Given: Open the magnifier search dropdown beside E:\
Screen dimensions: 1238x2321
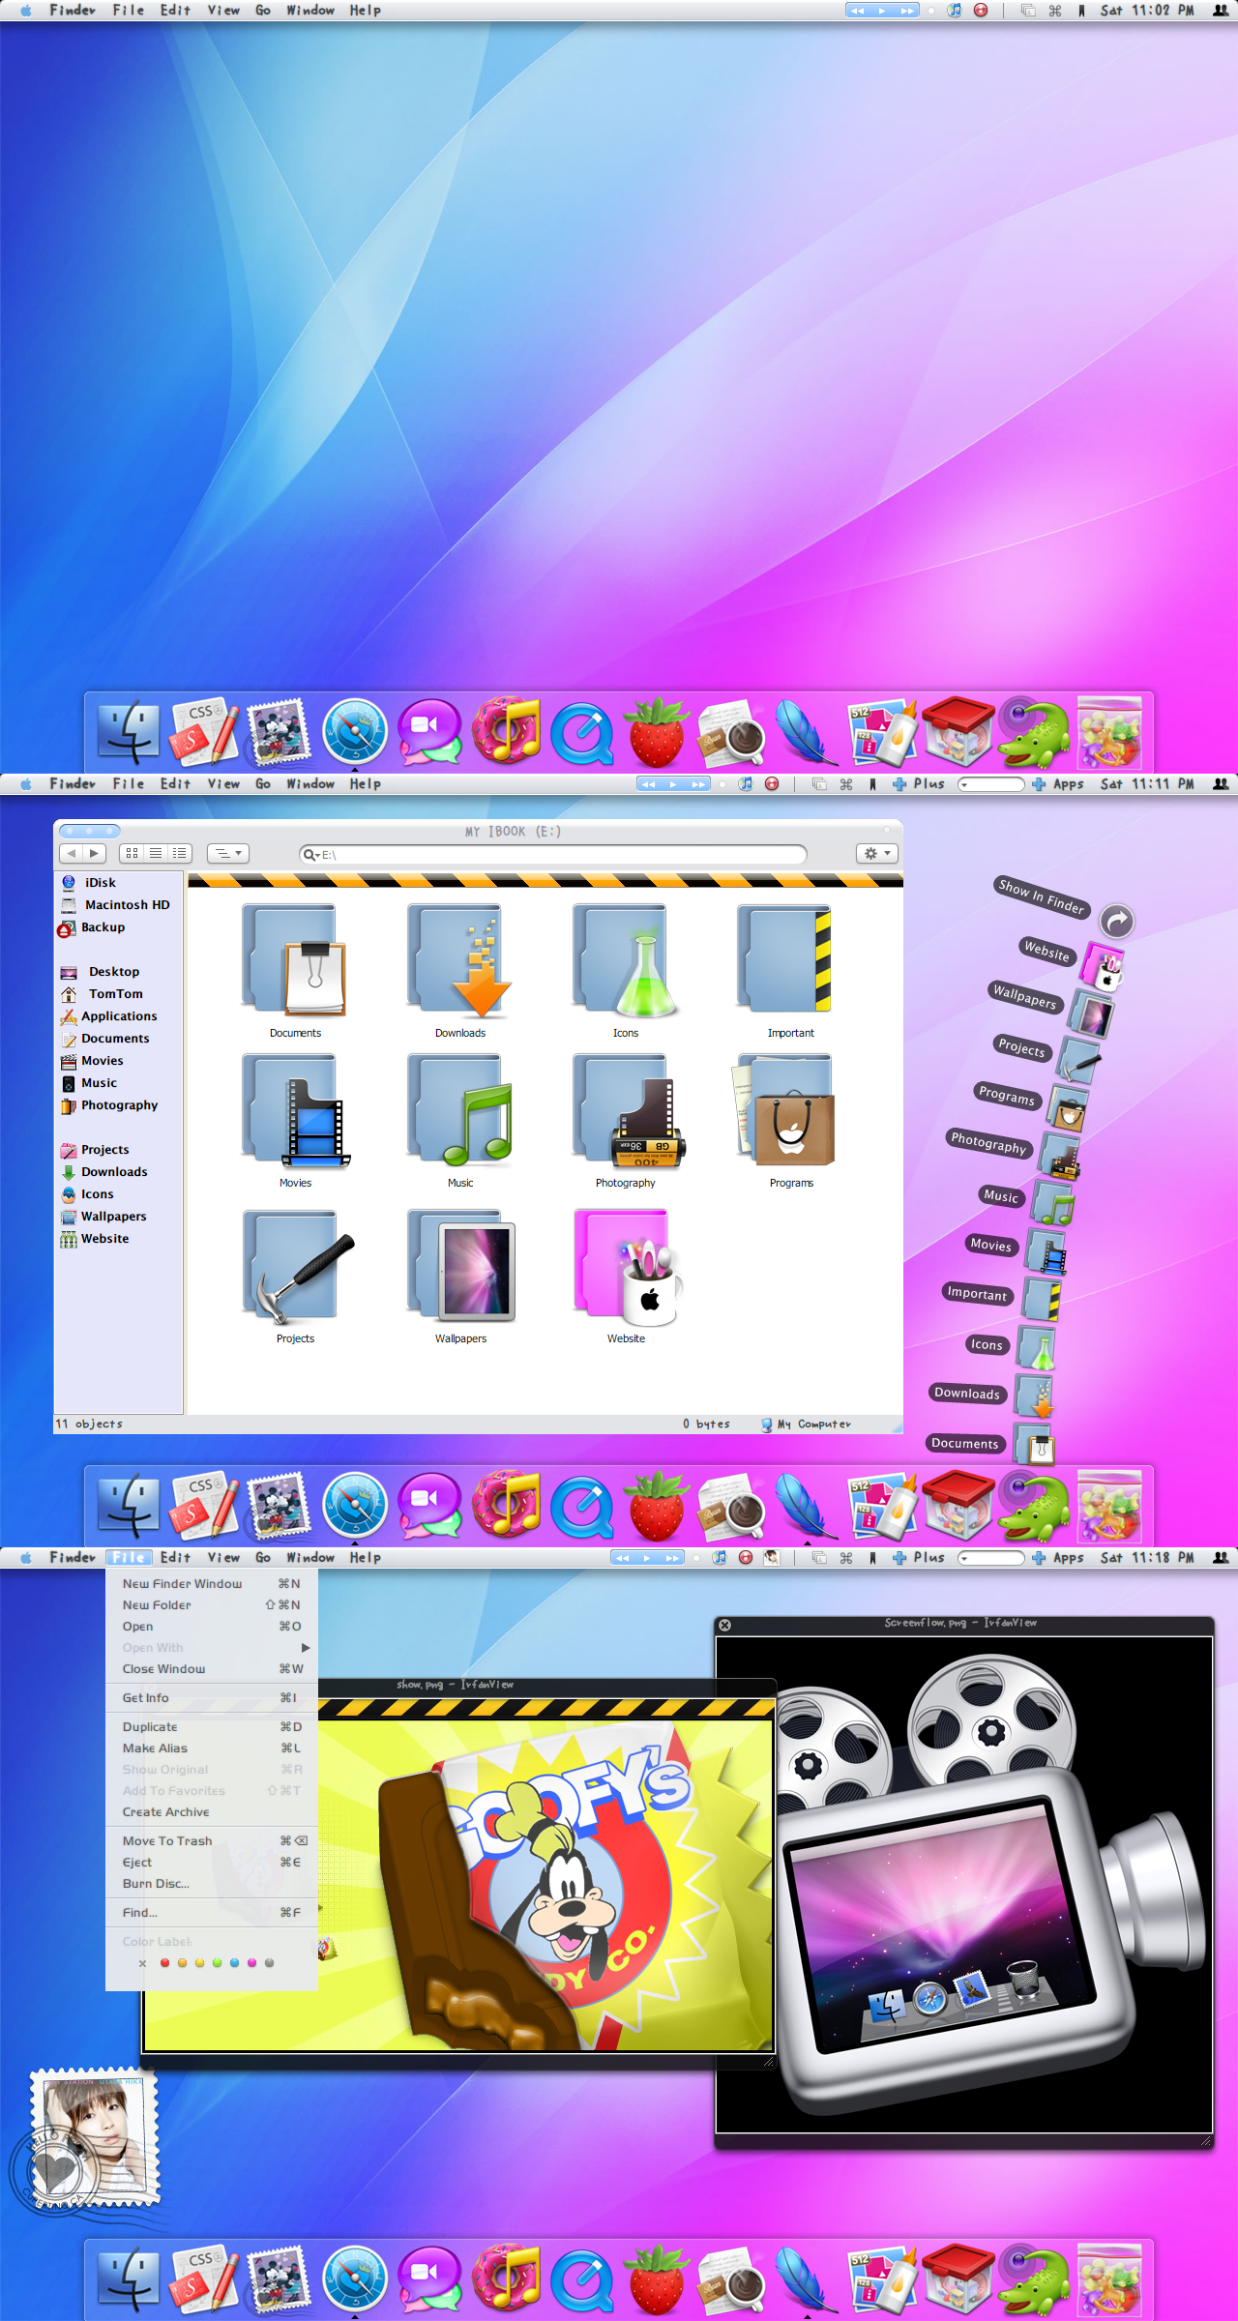Looking at the screenshot, I should click(310, 855).
